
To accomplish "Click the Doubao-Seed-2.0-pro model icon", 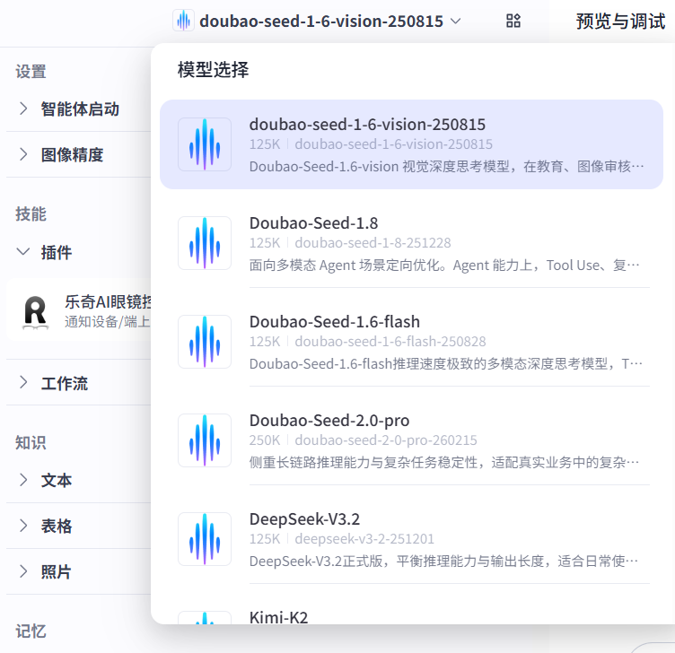I will (x=205, y=440).
